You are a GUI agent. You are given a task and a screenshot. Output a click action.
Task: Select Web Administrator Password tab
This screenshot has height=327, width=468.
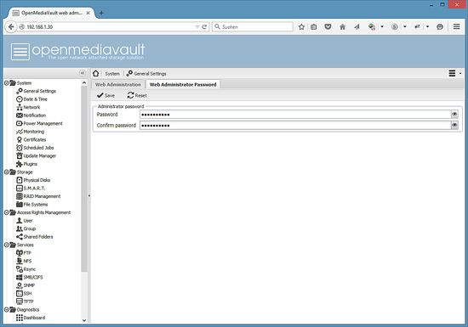click(183, 85)
